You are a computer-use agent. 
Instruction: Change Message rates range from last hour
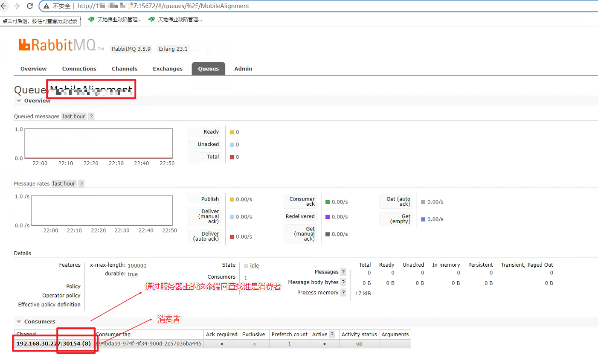(x=64, y=183)
